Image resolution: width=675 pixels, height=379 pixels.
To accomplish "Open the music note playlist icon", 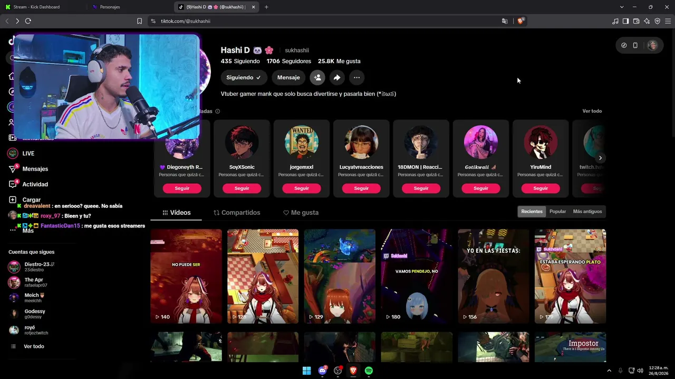I will tap(615, 21).
